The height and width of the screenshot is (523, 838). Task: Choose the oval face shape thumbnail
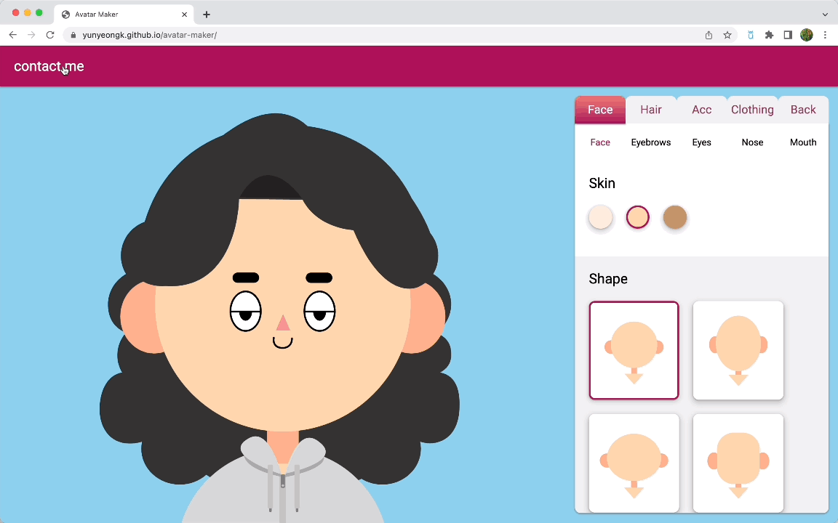click(x=738, y=350)
